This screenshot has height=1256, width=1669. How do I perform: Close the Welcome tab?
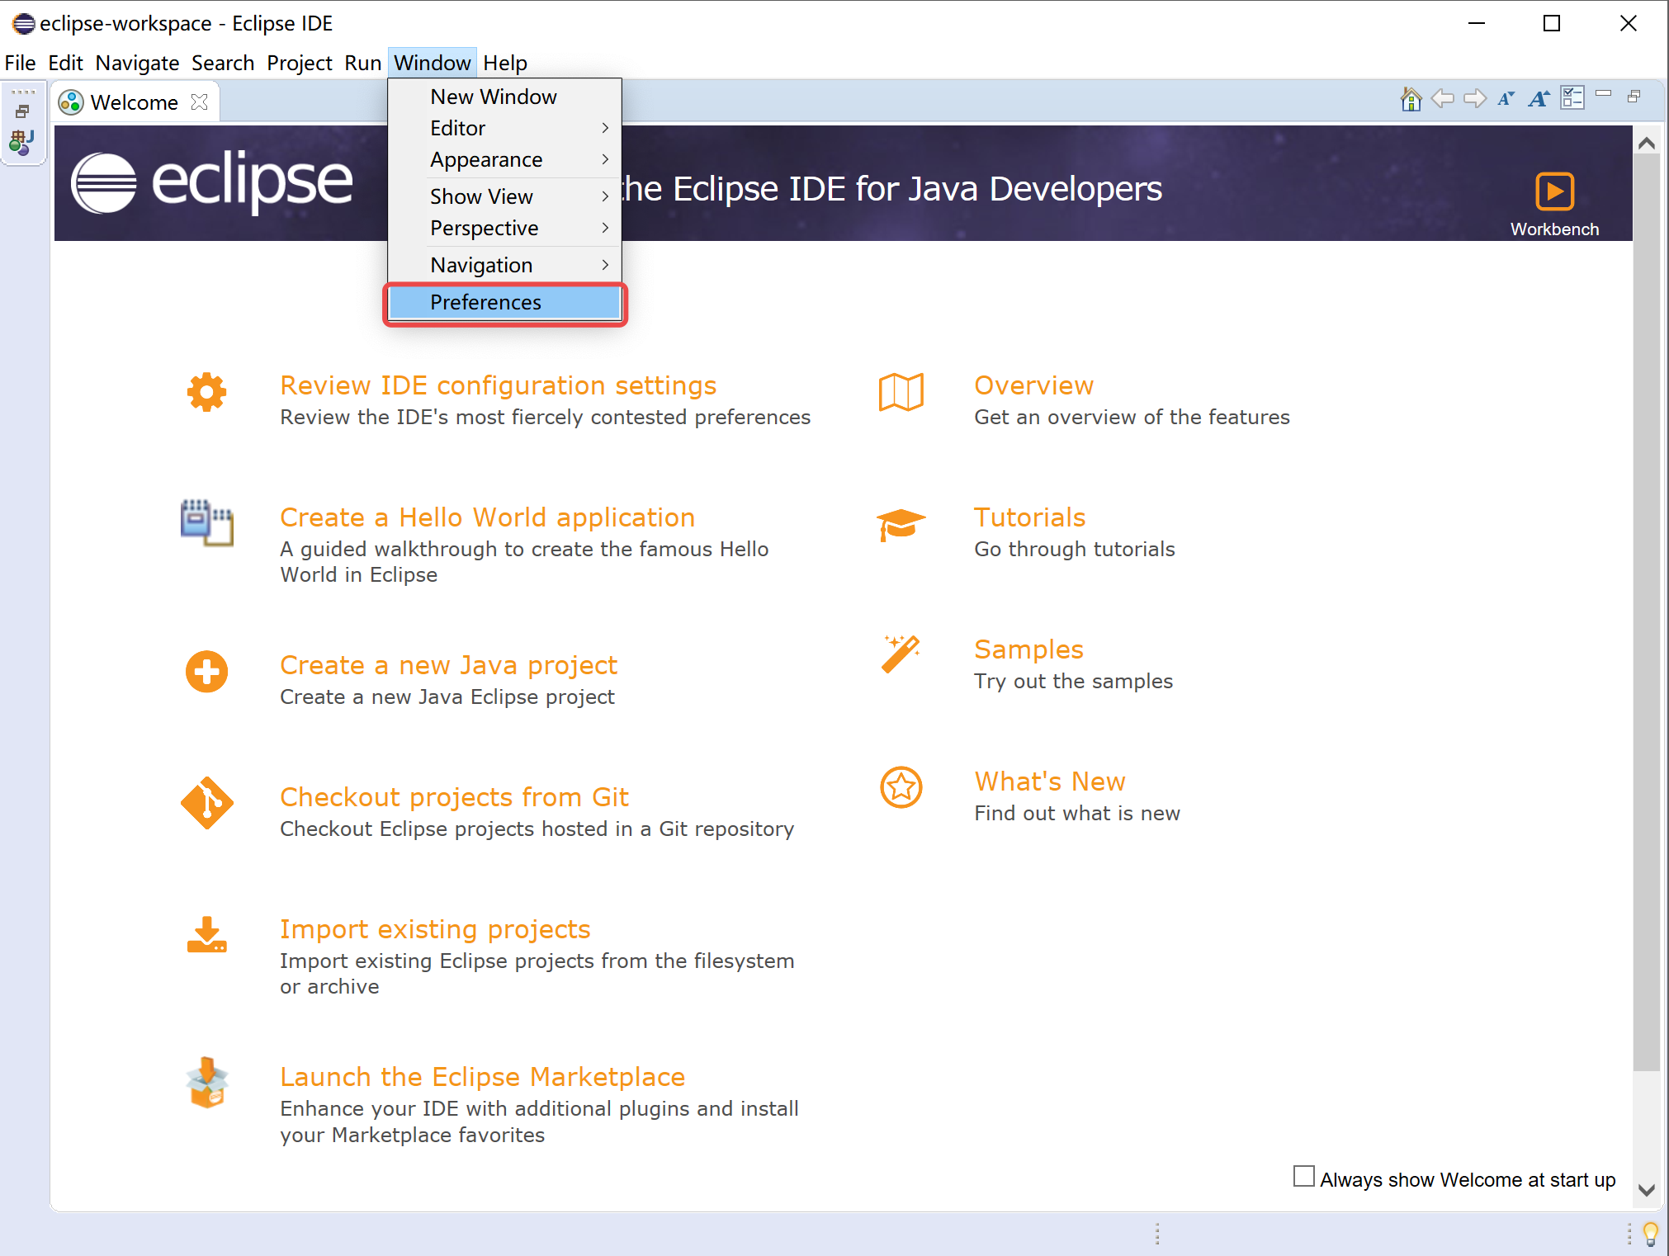coord(199,102)
